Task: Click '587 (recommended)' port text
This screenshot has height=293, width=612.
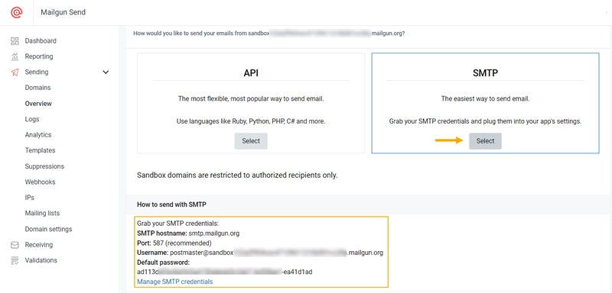Action: pyautogui.click(x=182, y=243)
